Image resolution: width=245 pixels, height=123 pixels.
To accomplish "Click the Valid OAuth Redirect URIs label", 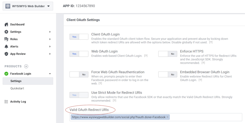I will point(89,110).
